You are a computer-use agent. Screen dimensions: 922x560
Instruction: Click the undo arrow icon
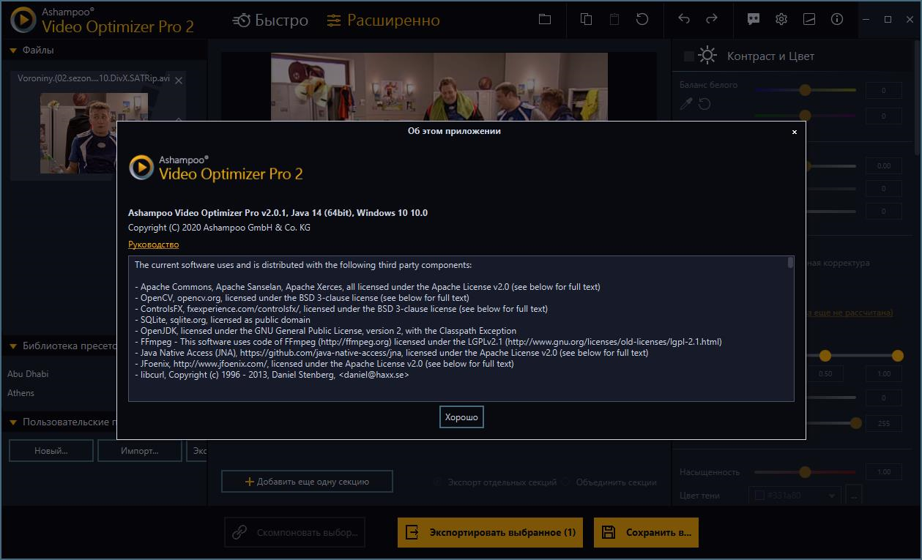tap(684, 20)
